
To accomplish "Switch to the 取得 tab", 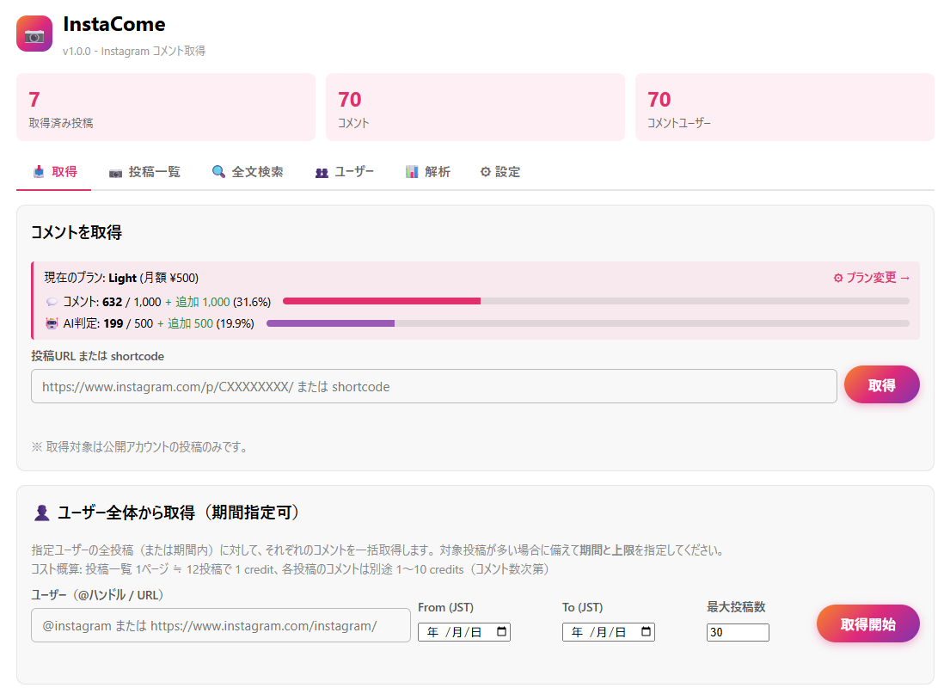I will [x=54, y=172].
